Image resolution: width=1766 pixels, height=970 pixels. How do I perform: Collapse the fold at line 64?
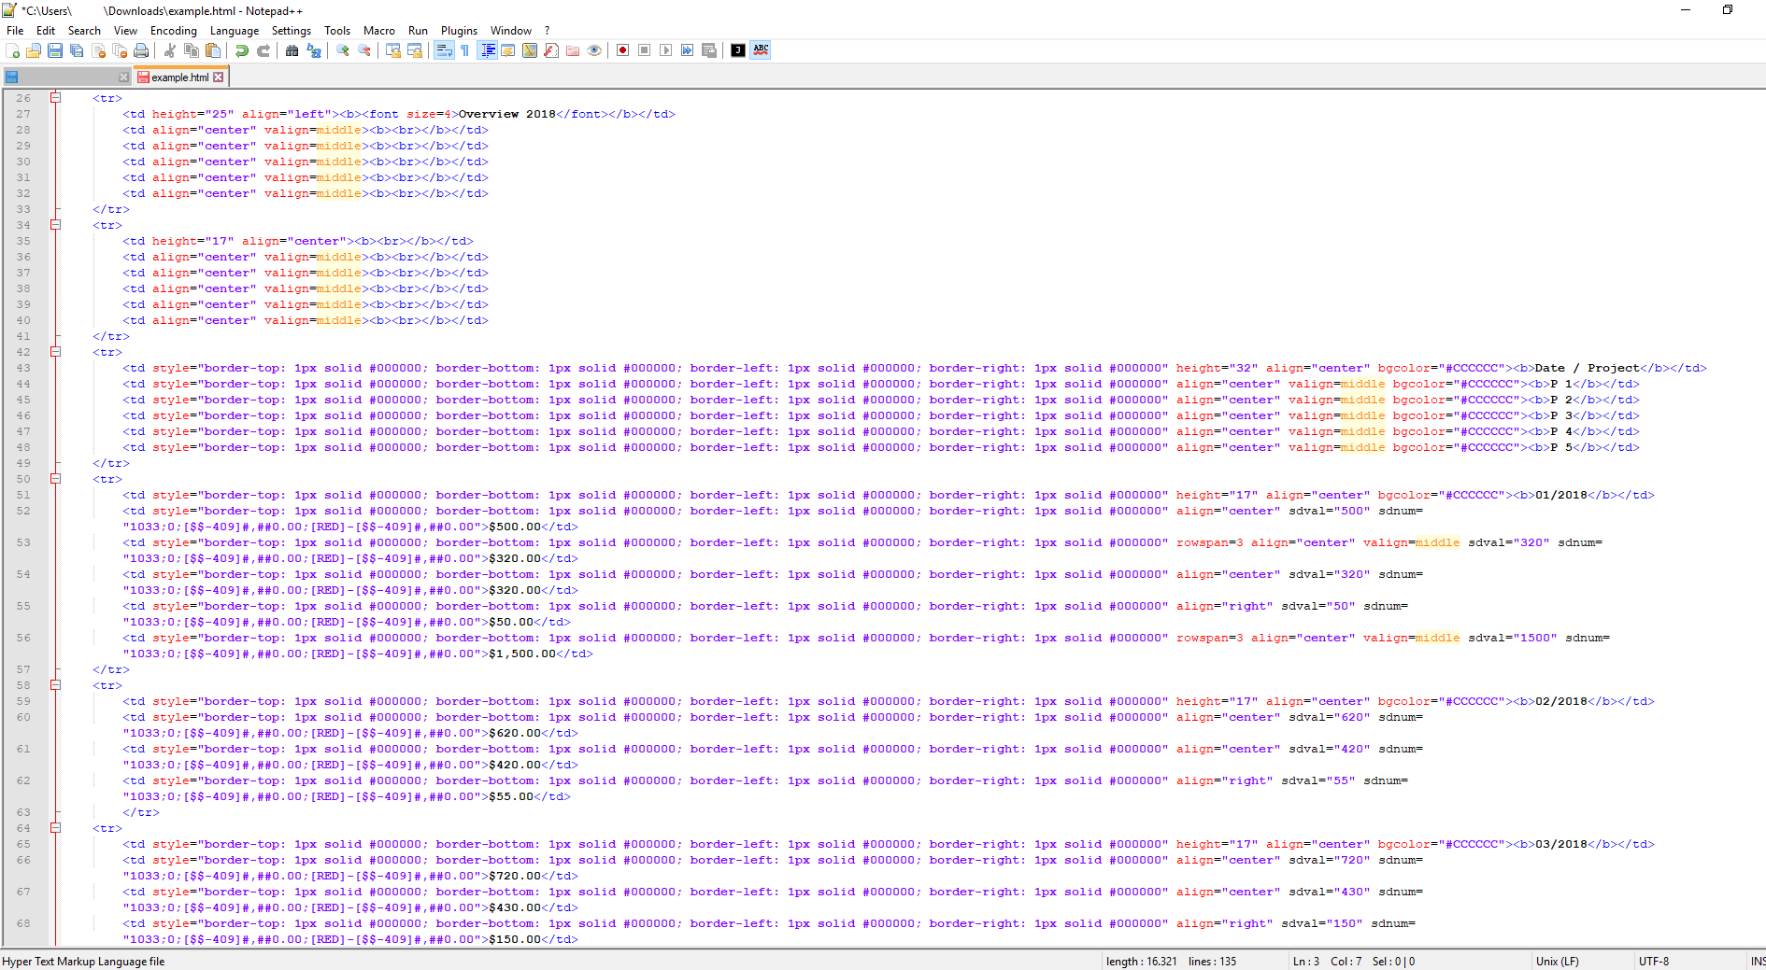point(56,828)
